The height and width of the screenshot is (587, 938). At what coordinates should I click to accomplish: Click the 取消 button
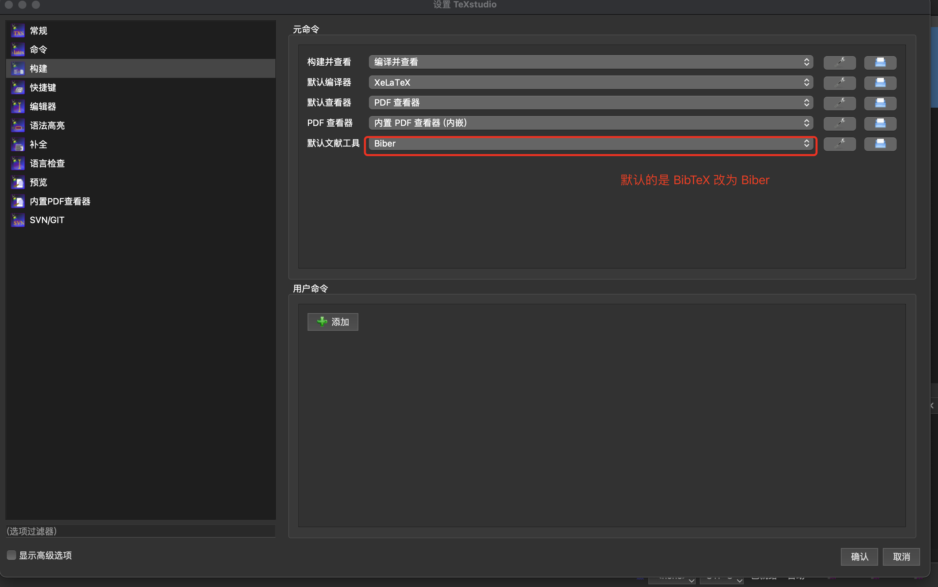(x=901, y=557)
